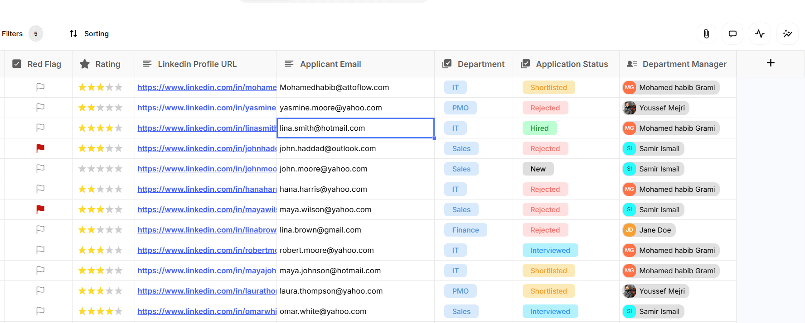Open PMO department tag in yasmine.moore row
This screenshot has width=805, height=323.
coord(460,108)
